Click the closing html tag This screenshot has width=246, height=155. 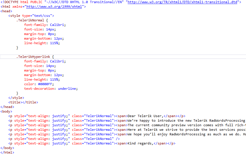pos(7,152)
